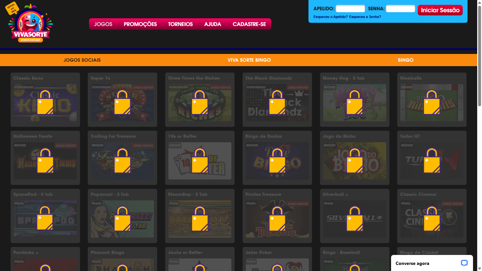Open the PROMOÇÕES menu
The height and width of the screenshot is (271, 482).
[140, 24]
